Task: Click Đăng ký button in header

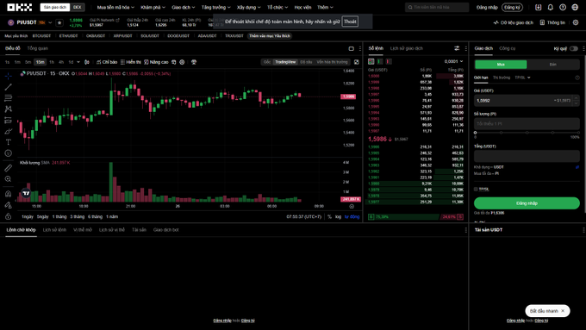Action: pyautogui.click(x=512, y=7)
